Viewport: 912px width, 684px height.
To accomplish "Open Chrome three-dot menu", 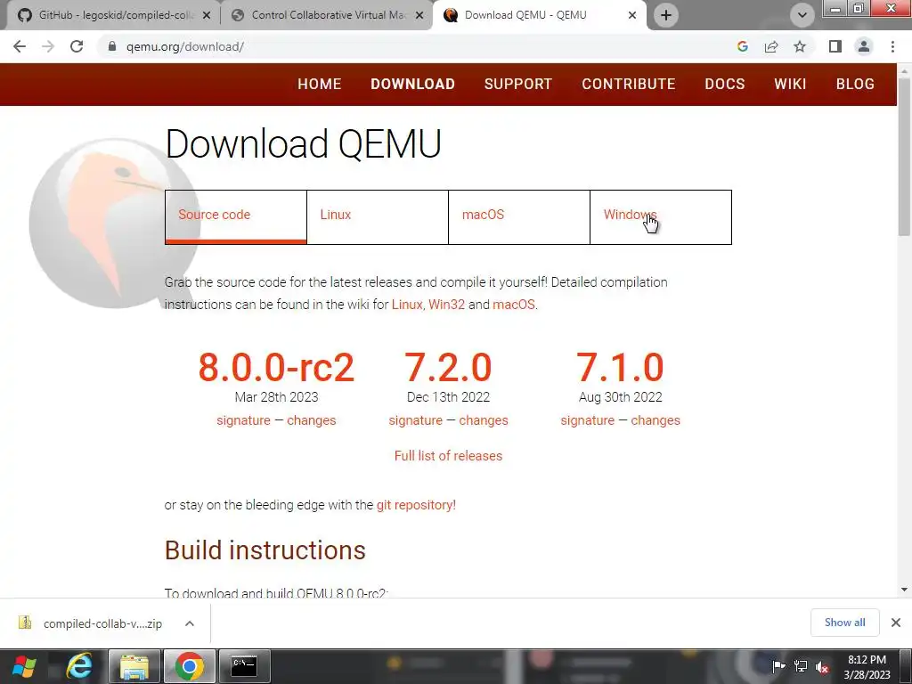I will pyautogui.click(x=892, y=46).
